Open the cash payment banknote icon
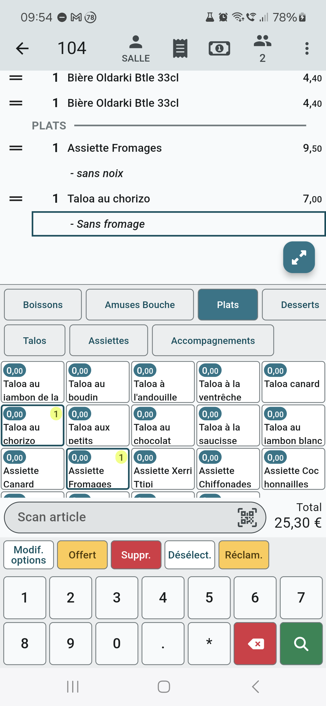This screenshot has height=706, width=326. [x=219, y=48]
